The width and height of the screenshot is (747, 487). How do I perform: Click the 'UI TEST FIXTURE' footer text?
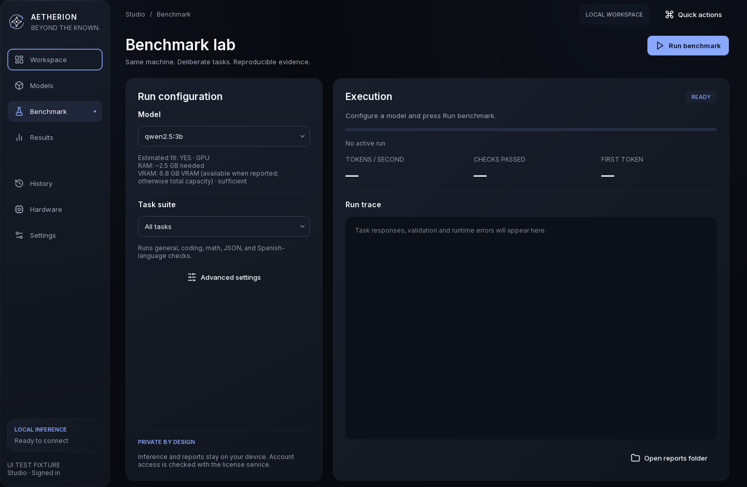point(34,465)
